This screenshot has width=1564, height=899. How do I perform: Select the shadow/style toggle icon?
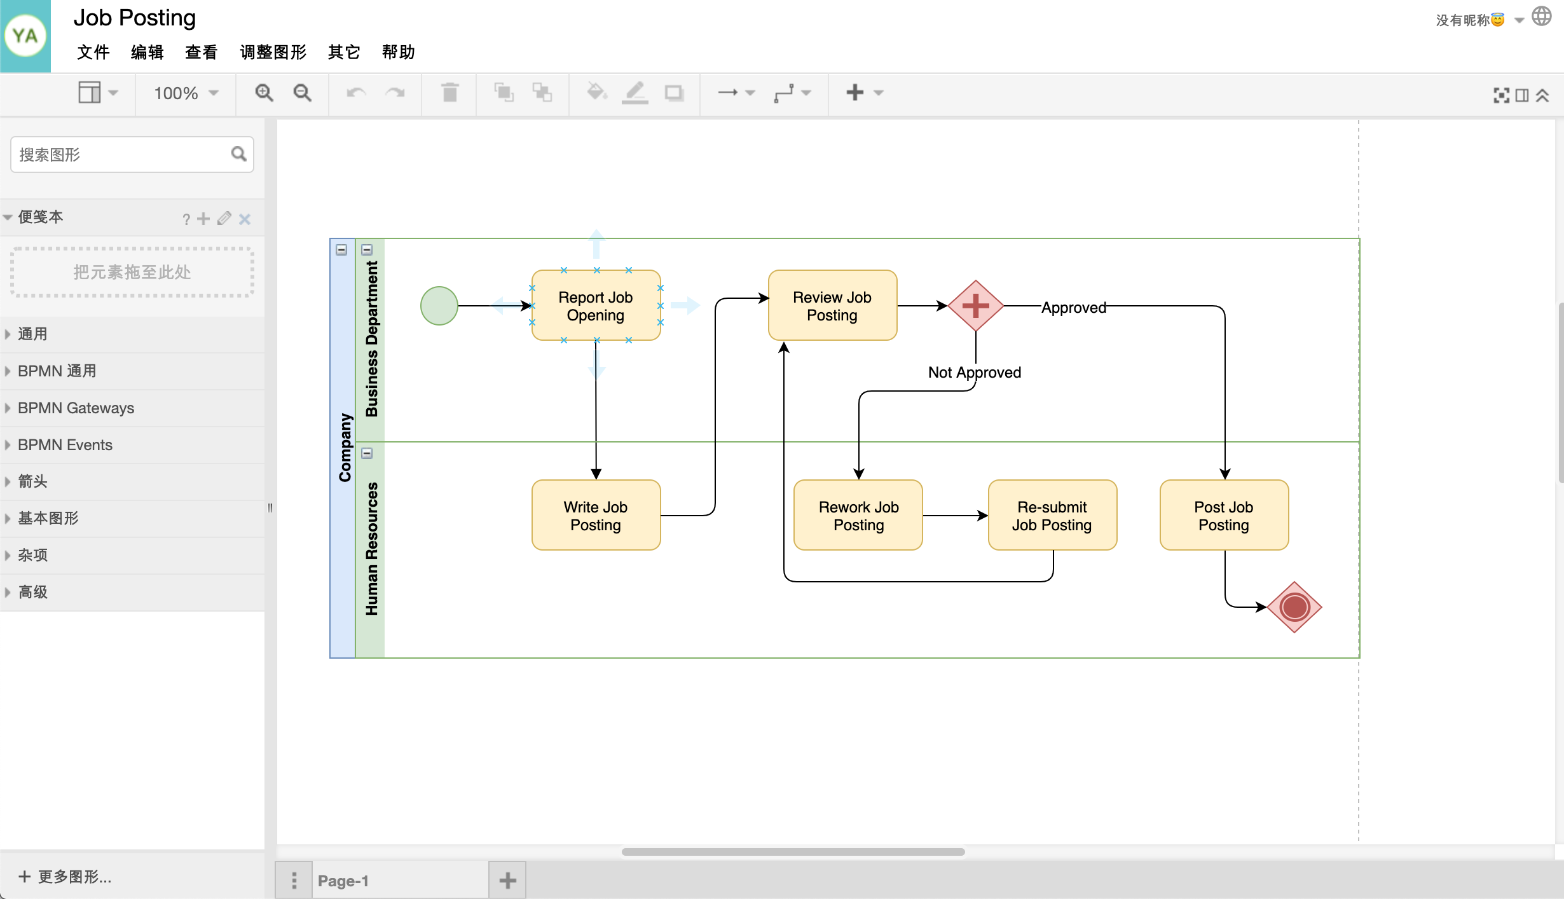[x=676, y=92]
